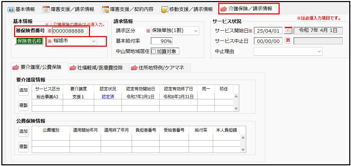Click the red 消 clear icon

pos(288,41)
